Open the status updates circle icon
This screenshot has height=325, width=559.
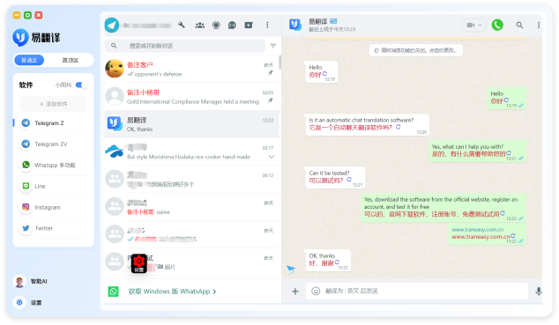point(216,25)
